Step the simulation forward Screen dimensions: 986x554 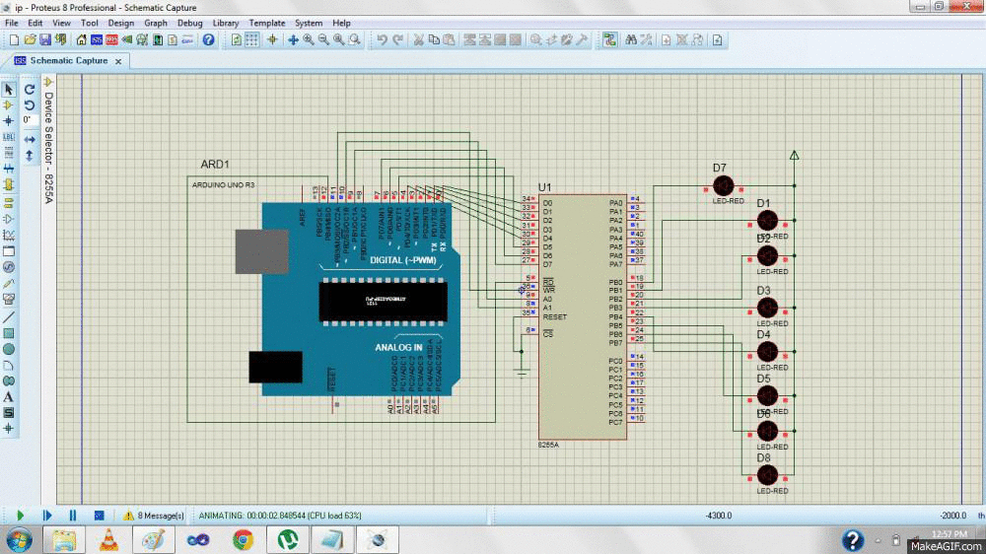click(47, 516)
